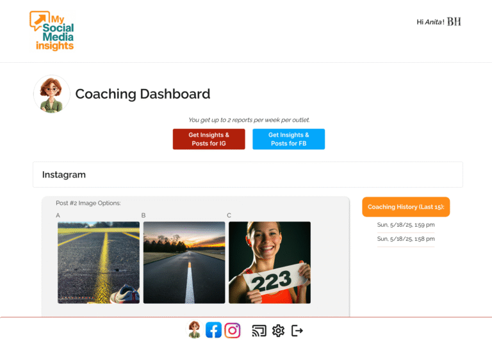Click Get Insights & Posts for IG
The height and width of the screenshot is (344, 492).
pos(209,139)
